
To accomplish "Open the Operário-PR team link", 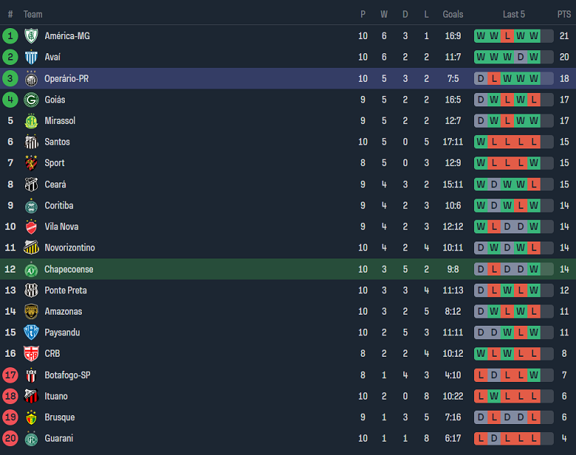I will (66, 78).
